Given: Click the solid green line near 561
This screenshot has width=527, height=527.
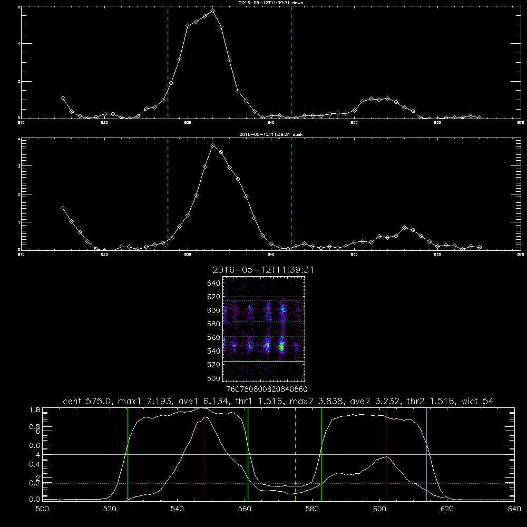Looking at the screenshot, I should point(248,454).
